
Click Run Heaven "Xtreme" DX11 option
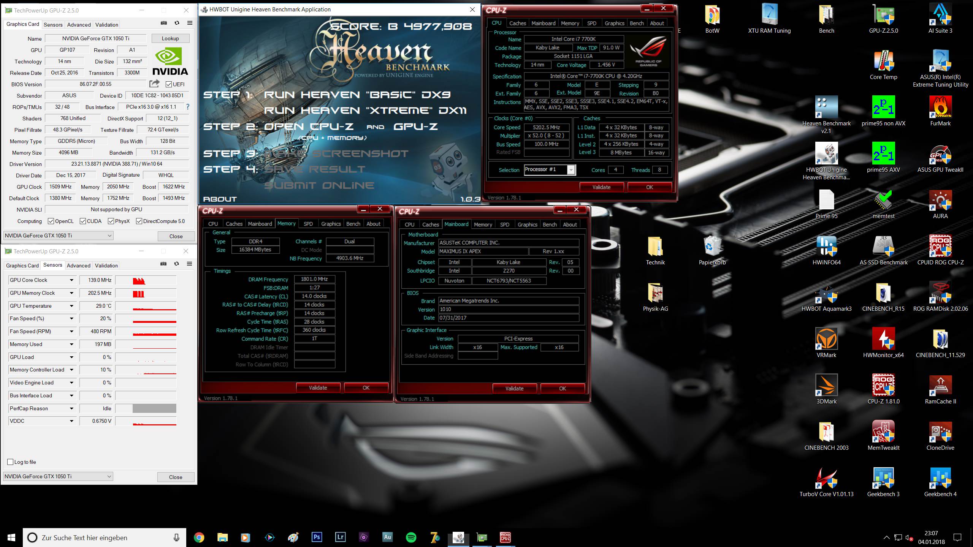pyautogui.click(x=365, y=110)
